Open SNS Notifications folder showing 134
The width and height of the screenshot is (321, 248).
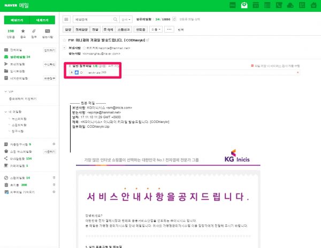[x=18, y=158]
